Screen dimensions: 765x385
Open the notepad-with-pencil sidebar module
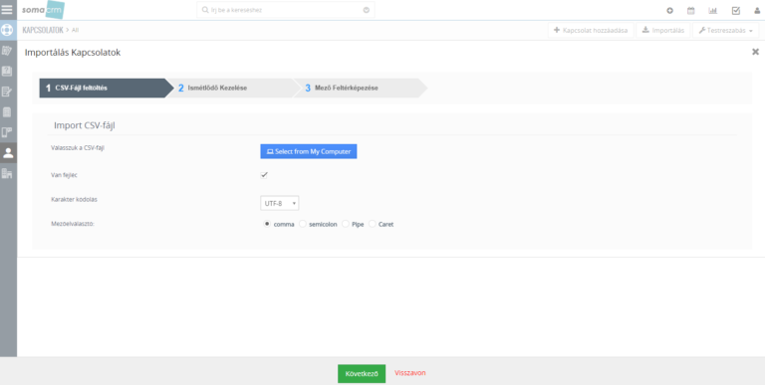point(7,92)
